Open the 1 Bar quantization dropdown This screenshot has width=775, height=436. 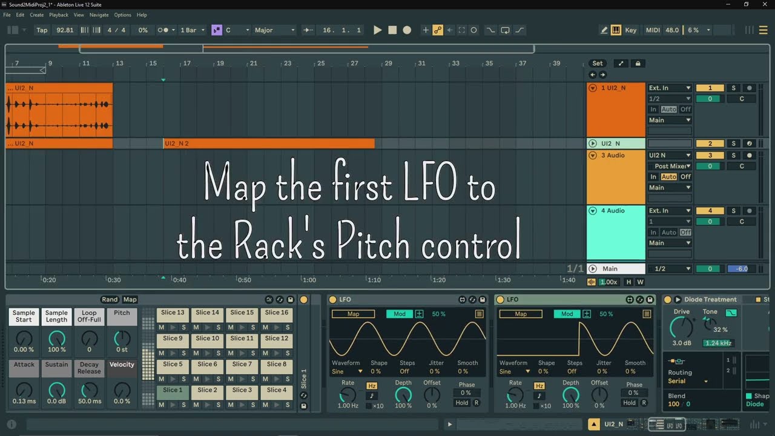[x=192, y=30]
